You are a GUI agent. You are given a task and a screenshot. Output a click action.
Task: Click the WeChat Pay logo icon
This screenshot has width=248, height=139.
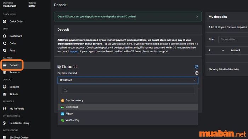[62, 120]
